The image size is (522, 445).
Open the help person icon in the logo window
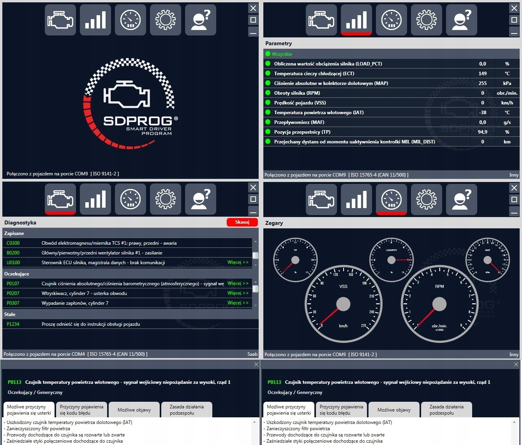pos(201,20)
